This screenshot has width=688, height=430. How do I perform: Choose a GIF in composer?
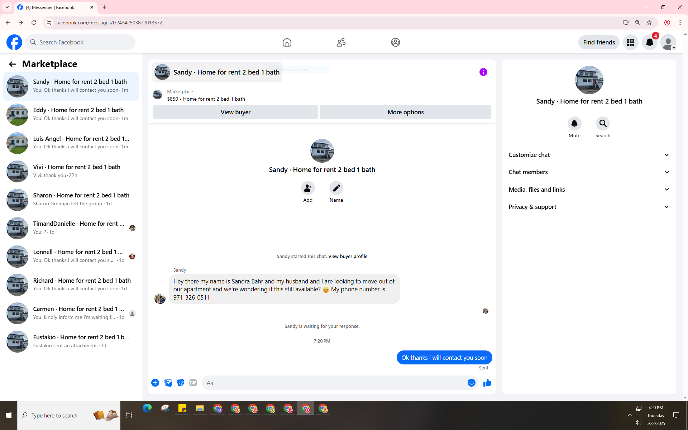click(193, 383)
